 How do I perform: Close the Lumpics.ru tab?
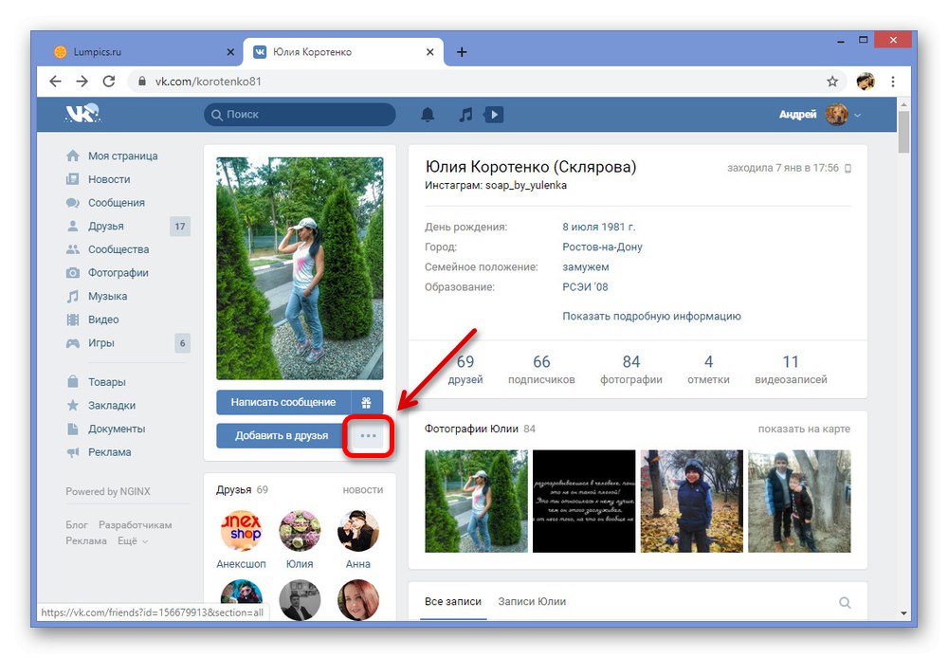pos(230,52)
